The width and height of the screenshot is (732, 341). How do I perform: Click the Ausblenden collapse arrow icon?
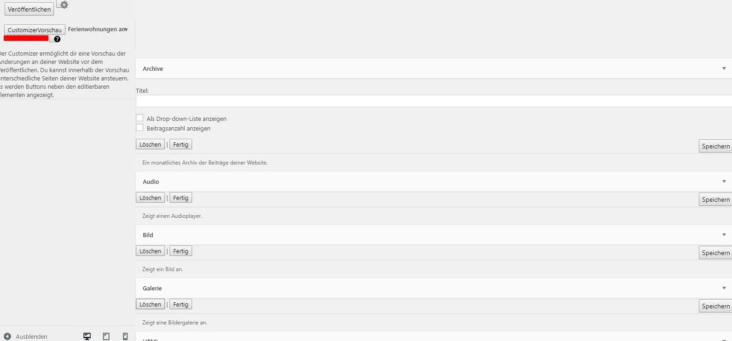coord(7,336)
